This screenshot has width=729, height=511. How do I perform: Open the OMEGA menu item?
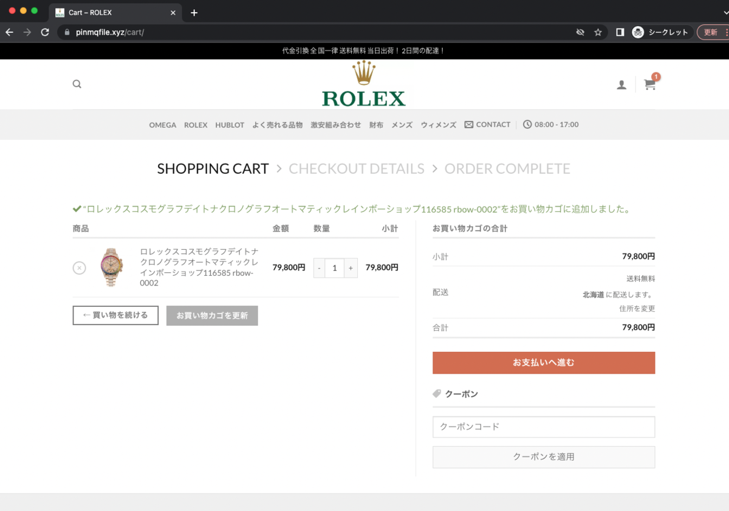click(x=163, y=125)
